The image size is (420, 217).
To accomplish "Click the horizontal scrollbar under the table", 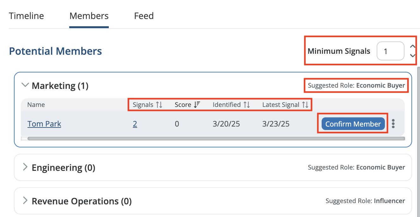I will (215, 139).
